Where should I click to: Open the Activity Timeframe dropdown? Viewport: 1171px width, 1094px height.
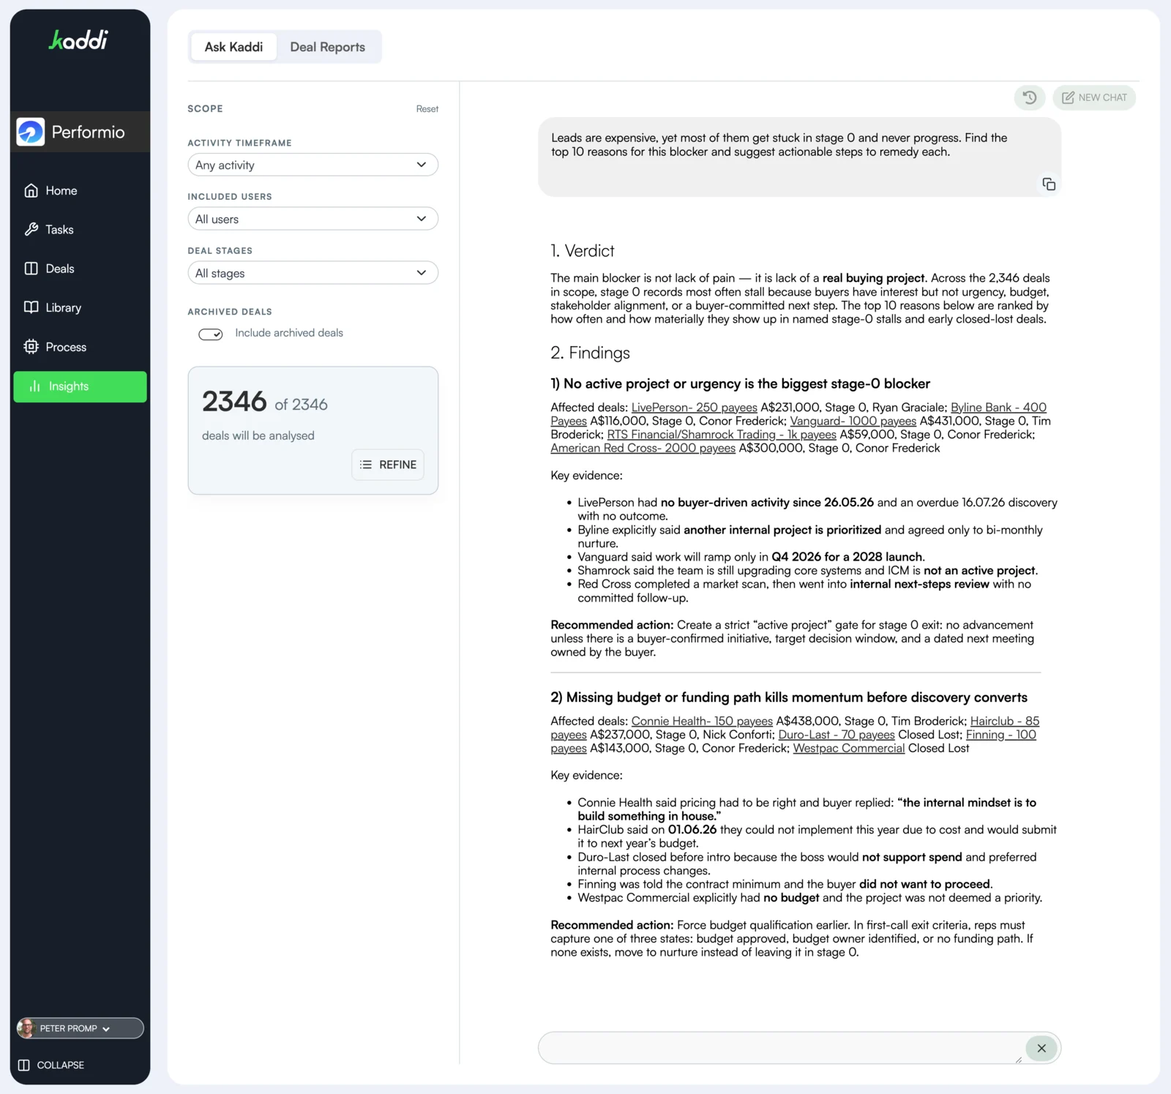pyautogui.click(x=313, y=165)
